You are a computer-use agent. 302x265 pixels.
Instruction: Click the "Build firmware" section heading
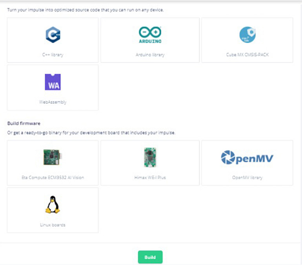pyautogui.click(x=24, y=123)
